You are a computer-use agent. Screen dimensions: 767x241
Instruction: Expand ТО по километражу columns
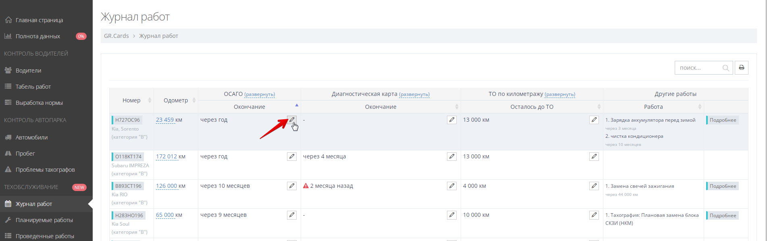[559, 94]
